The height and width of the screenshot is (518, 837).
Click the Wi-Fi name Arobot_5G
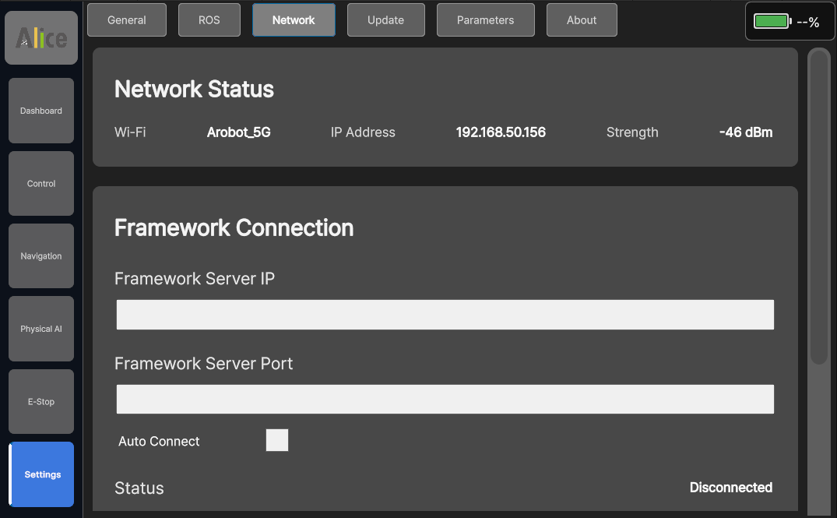(x=238, y=132)
